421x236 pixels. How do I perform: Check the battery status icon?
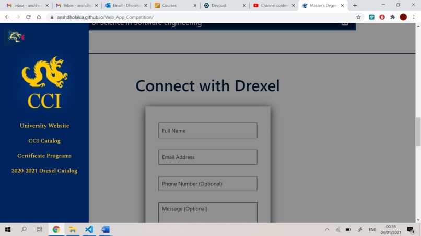348,230
